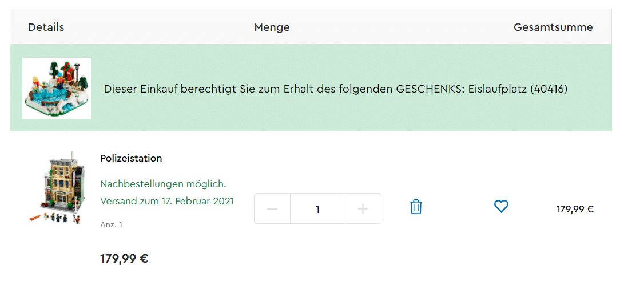The image size is (620, 285).
Task: Remove Polizeistation with the trash icon
Action: tap(416, 207)
